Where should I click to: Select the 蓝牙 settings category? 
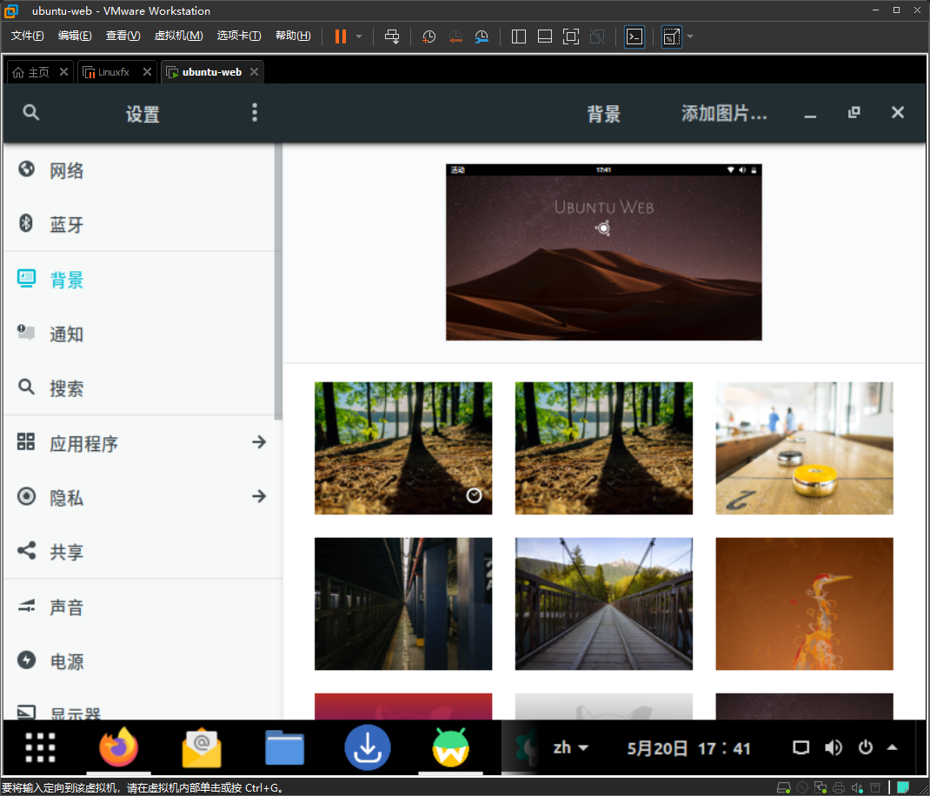pos(65,224)
